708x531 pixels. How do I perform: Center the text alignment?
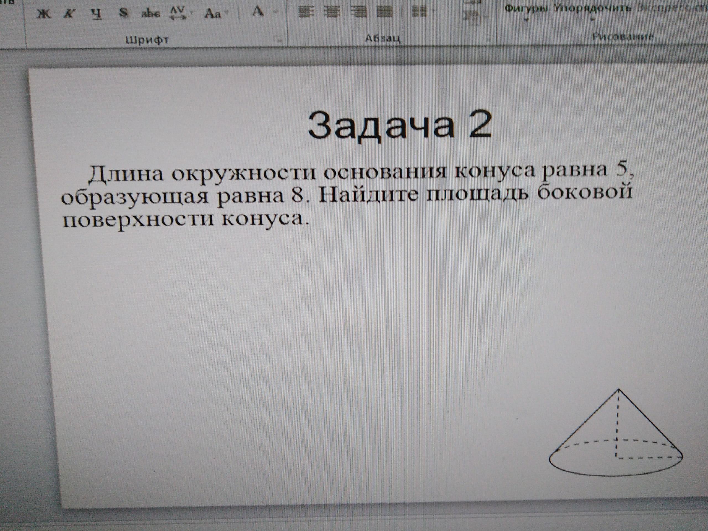click(332, 12)
